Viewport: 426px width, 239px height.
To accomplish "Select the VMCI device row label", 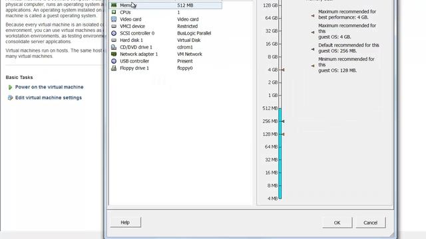I will [132, 27].
